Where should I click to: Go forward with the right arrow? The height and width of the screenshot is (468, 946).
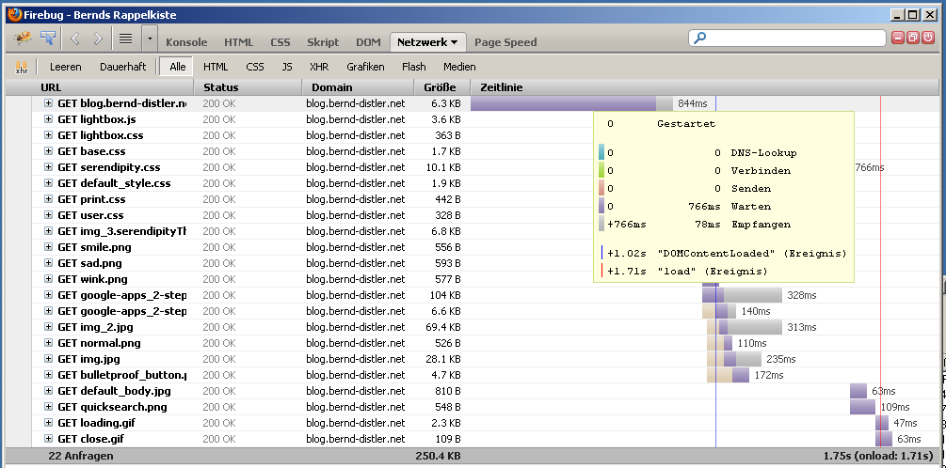click(98, 39)
